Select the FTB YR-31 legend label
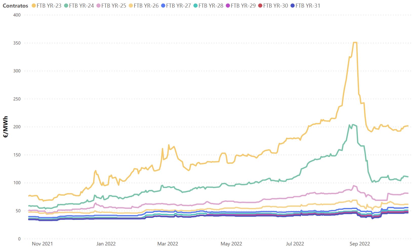416x251 pixels. (x=308, y=6)
